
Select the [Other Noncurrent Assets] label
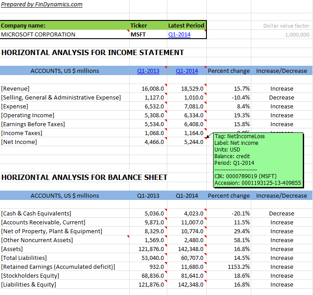pos(37,240)
